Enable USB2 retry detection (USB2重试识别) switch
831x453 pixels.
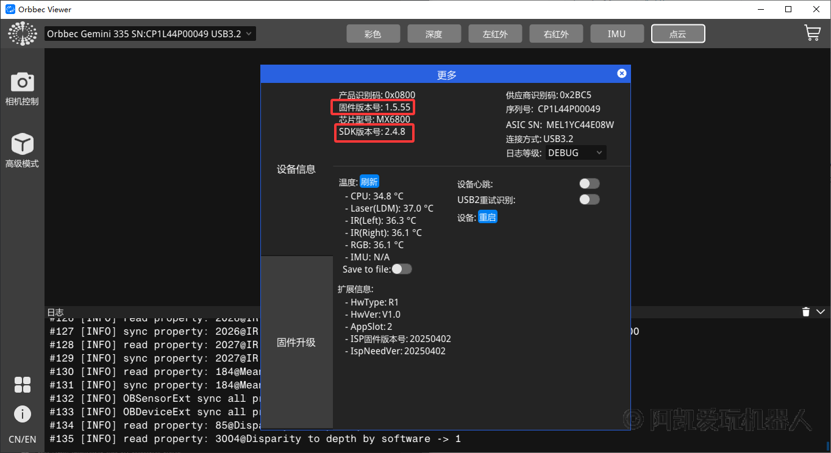click(590, 199)
